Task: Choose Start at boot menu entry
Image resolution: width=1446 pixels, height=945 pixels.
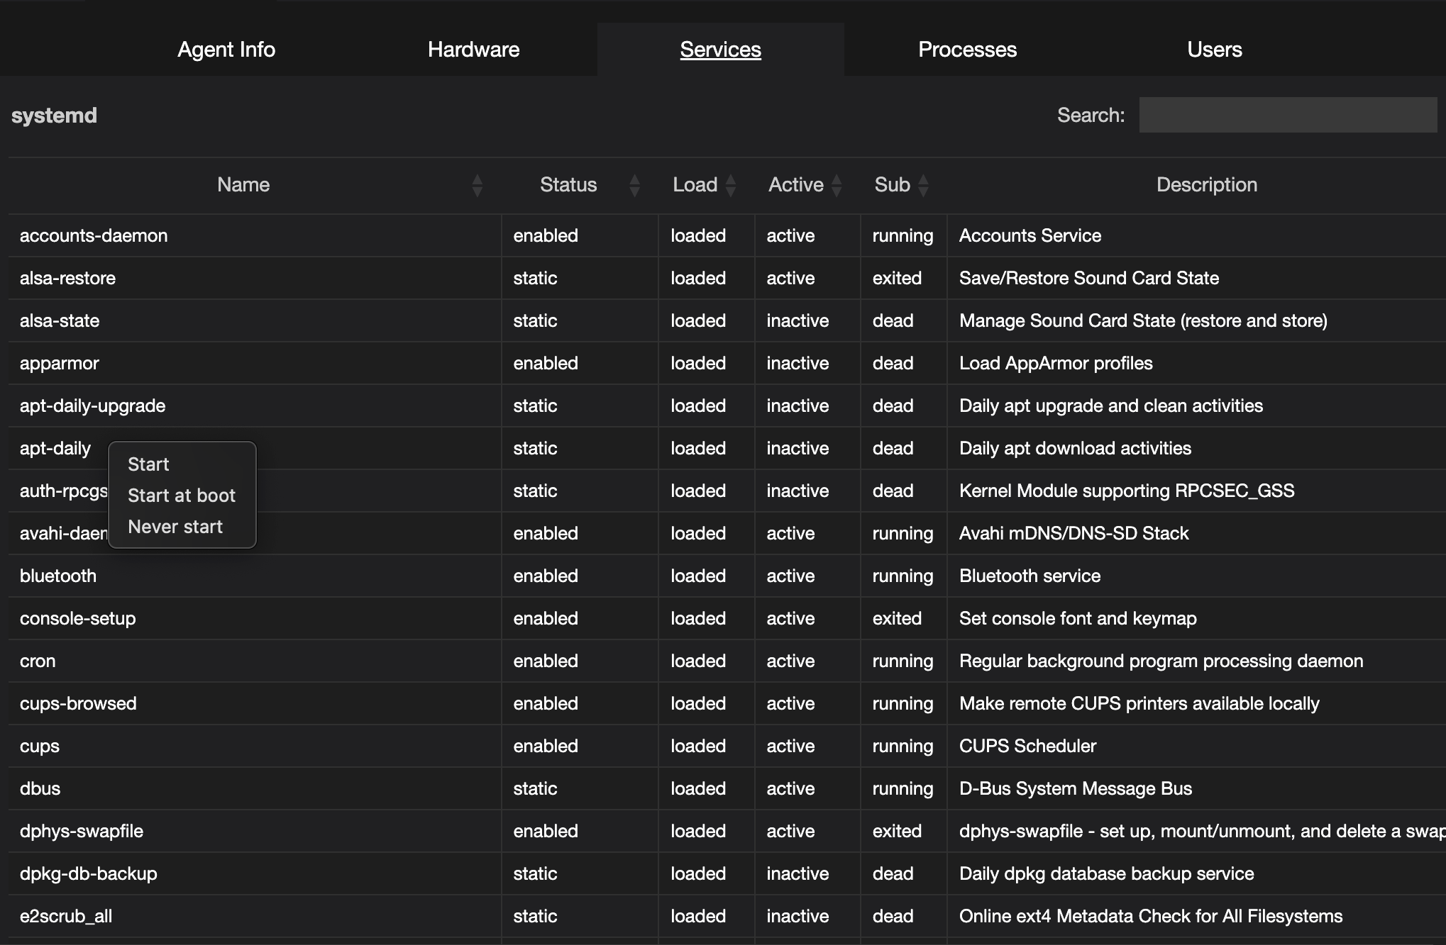Action: point(182,496)
